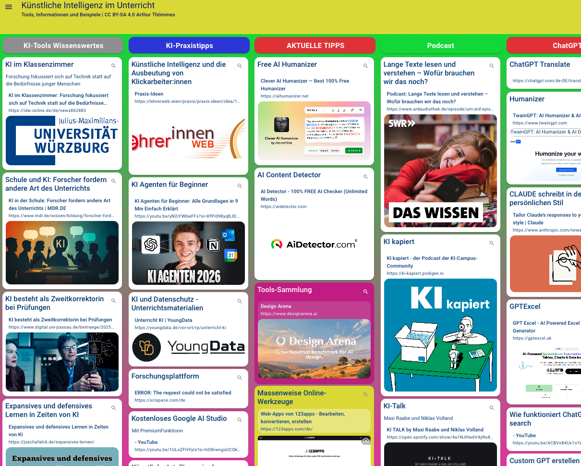Click magnifier on KI und Datenschutz card
The height and width of the screenshot is (466, 581).
pos(240,301)
